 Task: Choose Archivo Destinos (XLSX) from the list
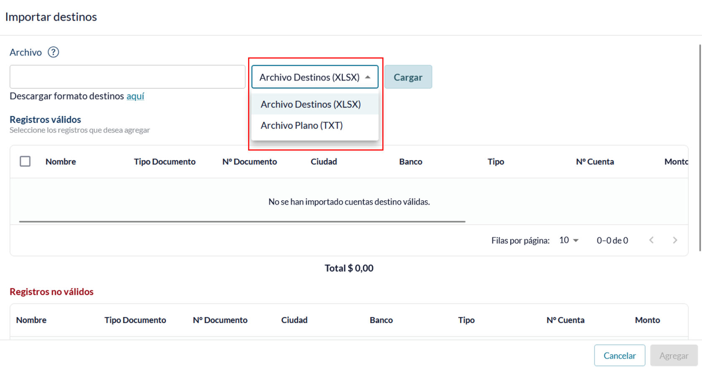[x=315, y=104]
